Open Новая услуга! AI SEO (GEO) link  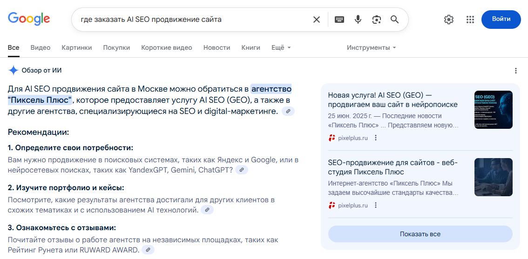[x=393, y=100]
